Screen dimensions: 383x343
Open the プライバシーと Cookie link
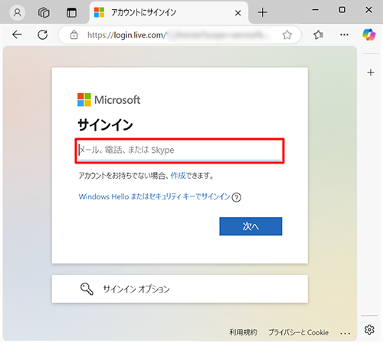click(x=299, y=332)
